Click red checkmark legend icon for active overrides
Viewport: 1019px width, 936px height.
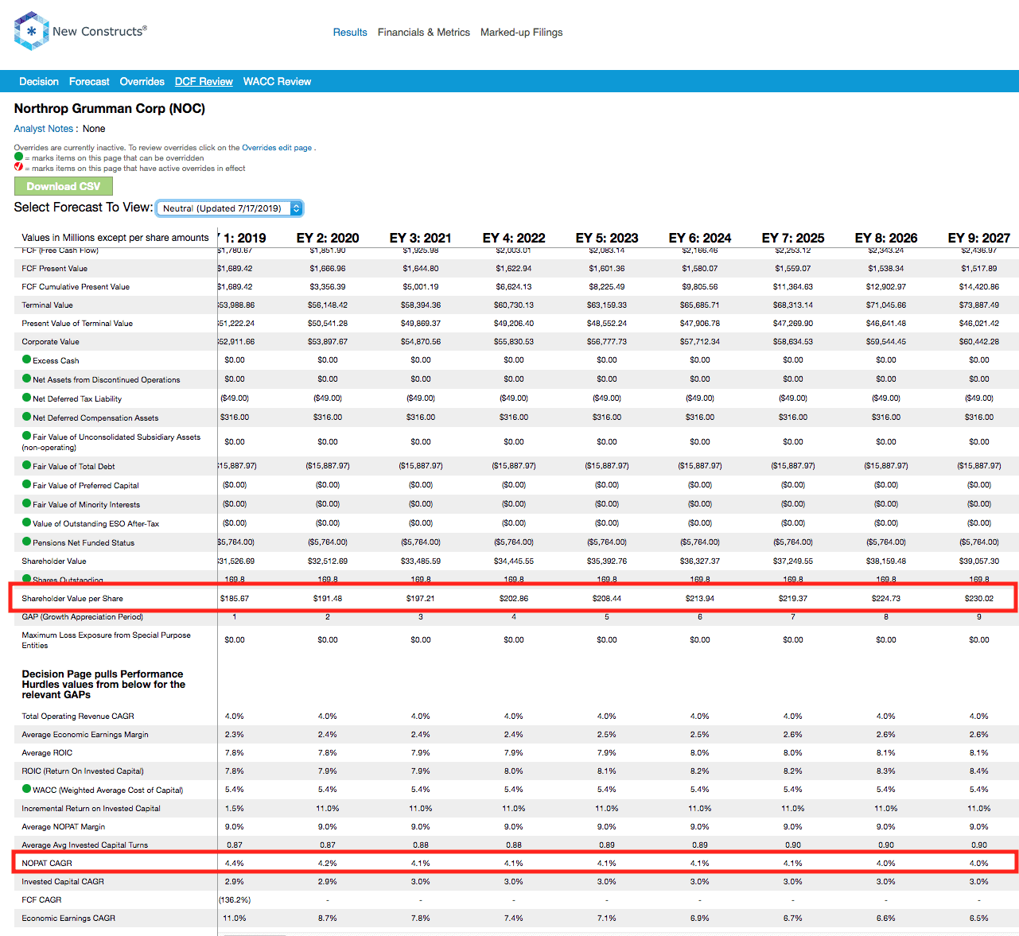pyautogui.click(x=18, y=167)
